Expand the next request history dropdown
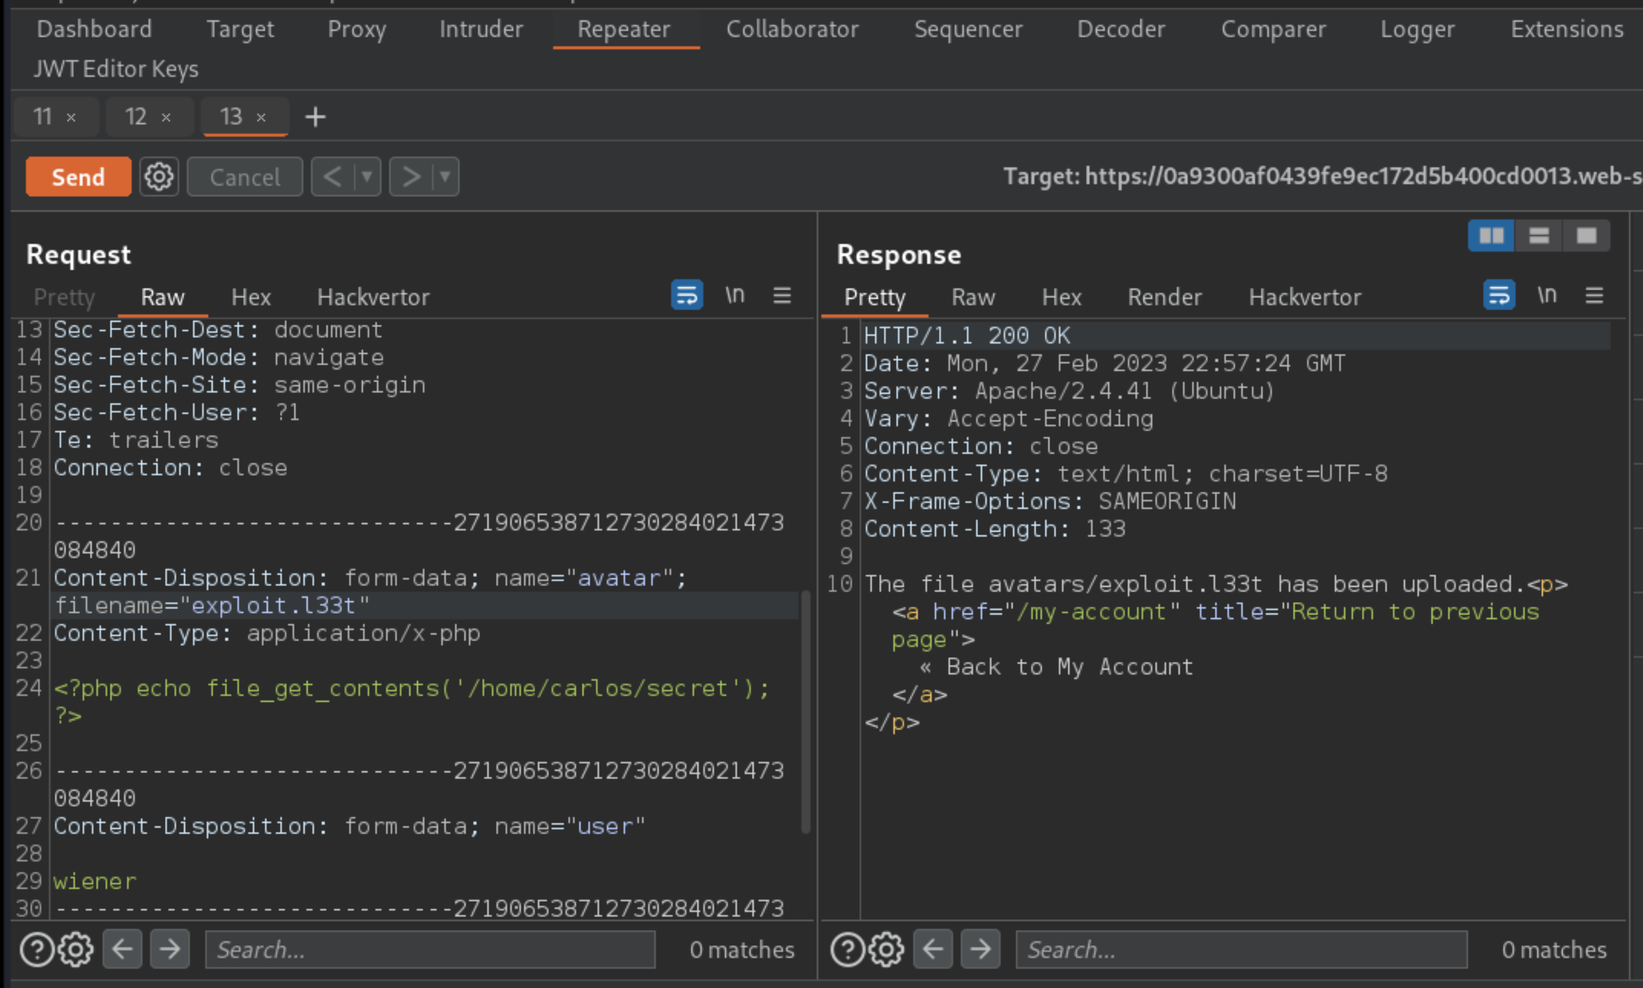 pyautogui.click(x=445, y=177)
